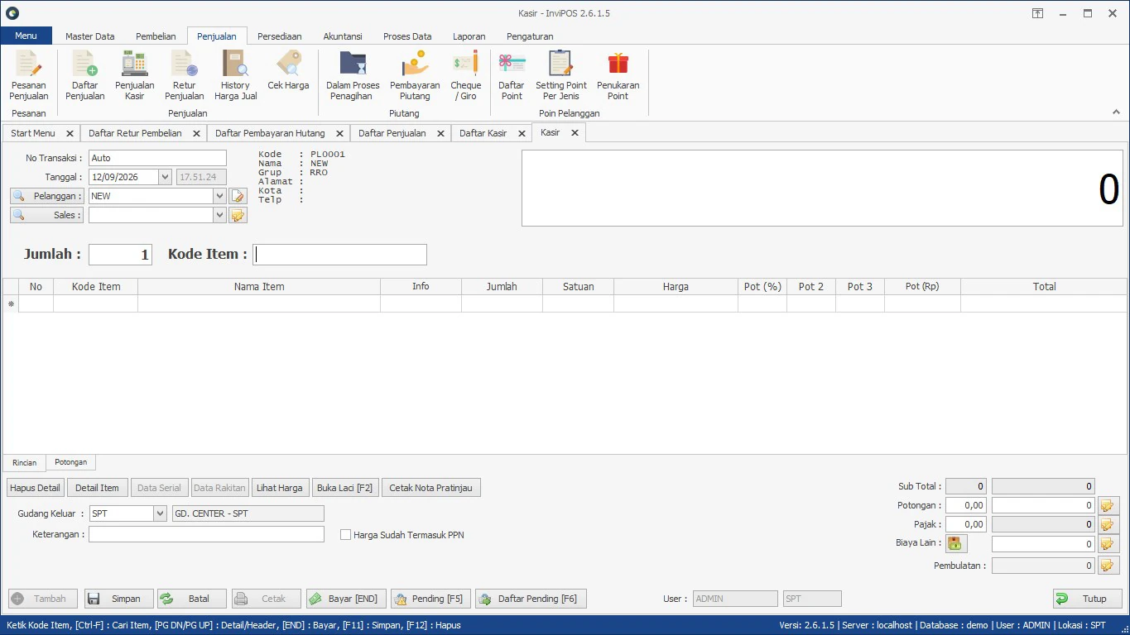This screenshot has width=1130, height=635.
Task: Click Buka Laci [F2] button
Action: click(345, 488)
